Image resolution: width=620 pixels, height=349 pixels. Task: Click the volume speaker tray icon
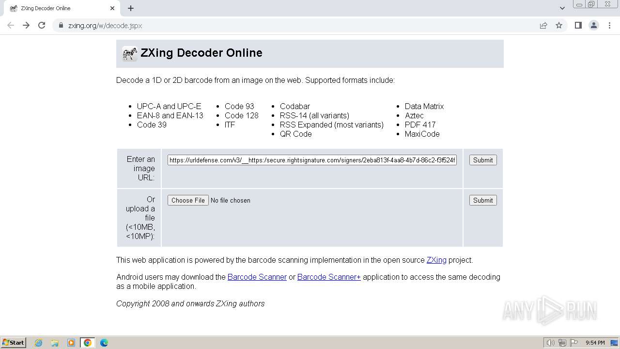click(550, 343)
